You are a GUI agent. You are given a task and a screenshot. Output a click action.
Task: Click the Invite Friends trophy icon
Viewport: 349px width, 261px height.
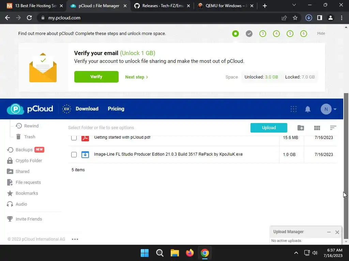(10, 219)
